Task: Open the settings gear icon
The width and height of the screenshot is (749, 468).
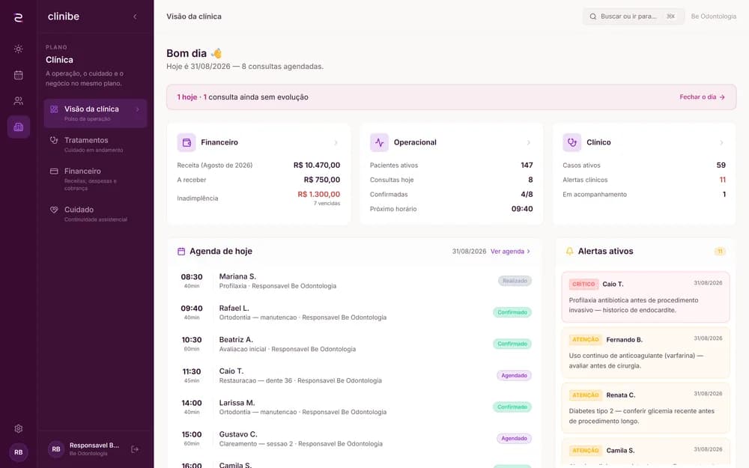Action: coord(18,428)
